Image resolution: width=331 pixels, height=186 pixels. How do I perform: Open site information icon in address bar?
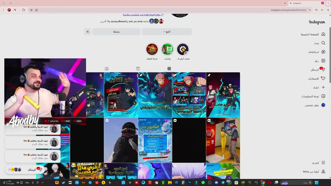310,10
